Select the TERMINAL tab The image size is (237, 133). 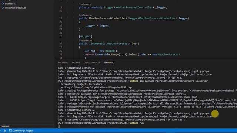109,62
